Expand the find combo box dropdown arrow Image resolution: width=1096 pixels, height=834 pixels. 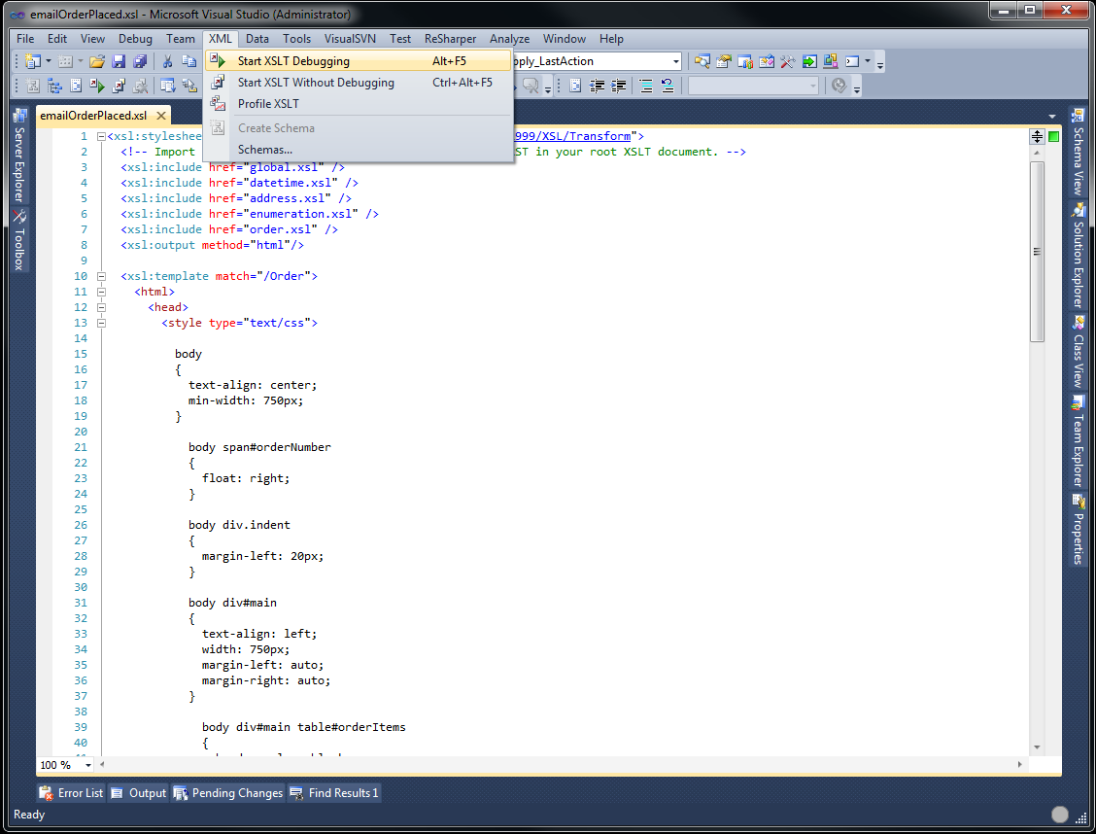pyautogui.click(x=676, y=61)
